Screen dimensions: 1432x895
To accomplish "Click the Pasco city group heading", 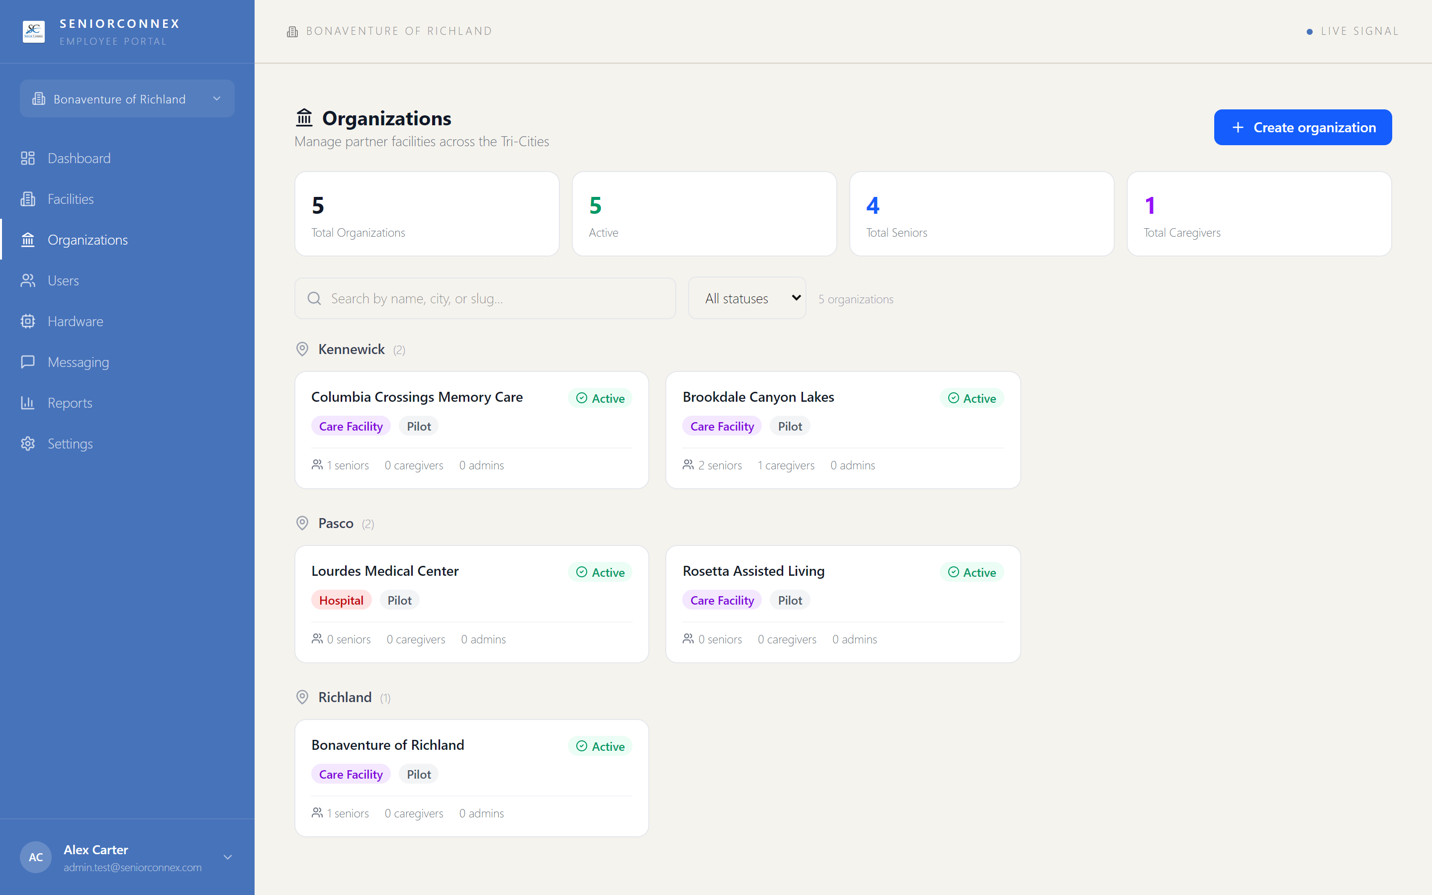I will 336,523.
